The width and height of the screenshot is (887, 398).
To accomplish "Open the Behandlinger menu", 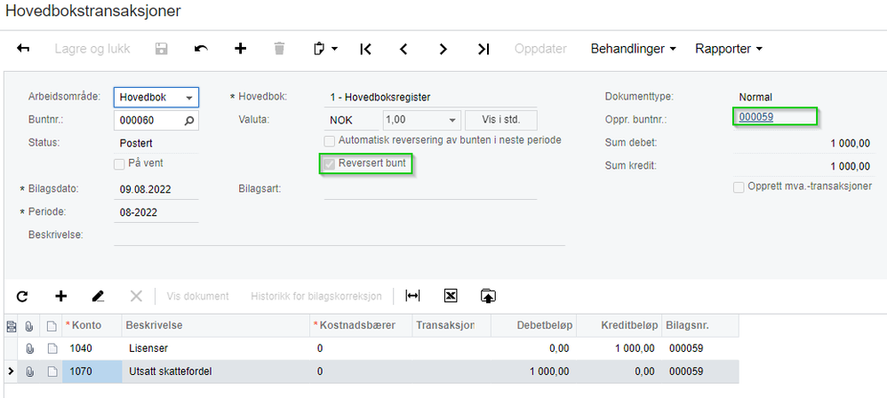I will (633, 49).
